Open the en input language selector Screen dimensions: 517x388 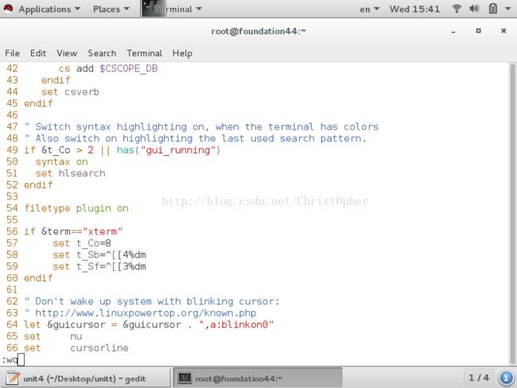369,9
